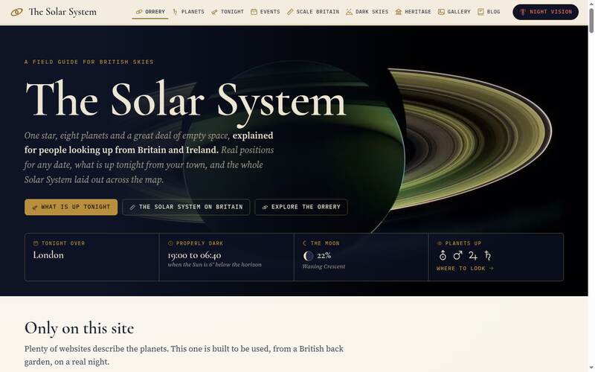The image size is (595, 372).
Task: Click the Jupiter symbol under Planets Up
Action: [x=473, y=255]
